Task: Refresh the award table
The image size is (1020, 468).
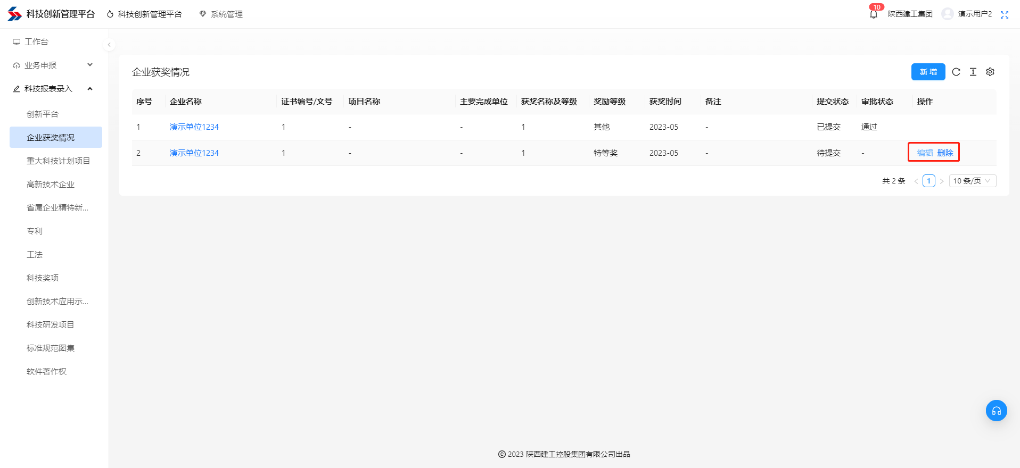Action: click(956, 72)
